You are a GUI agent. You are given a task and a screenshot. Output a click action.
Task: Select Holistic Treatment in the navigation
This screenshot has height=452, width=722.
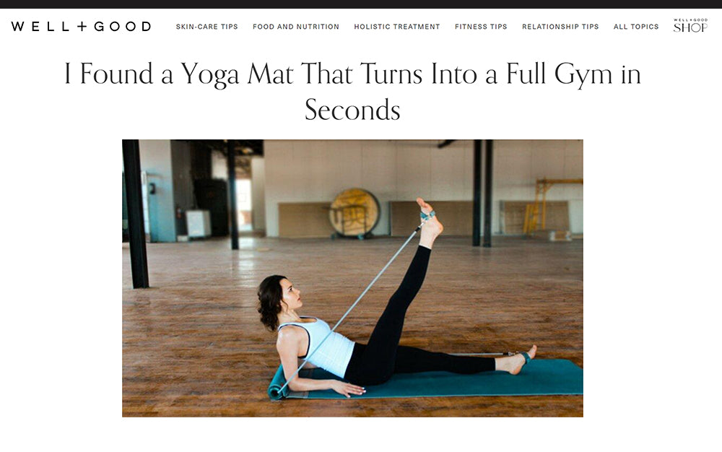(397, 27)
